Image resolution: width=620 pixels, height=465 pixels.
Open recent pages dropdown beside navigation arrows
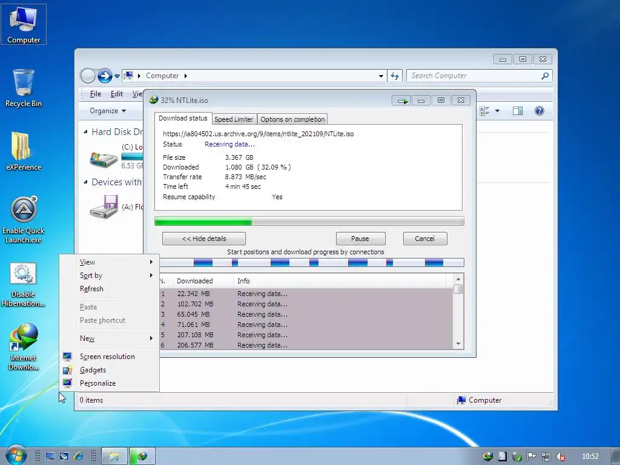point(117,76)
